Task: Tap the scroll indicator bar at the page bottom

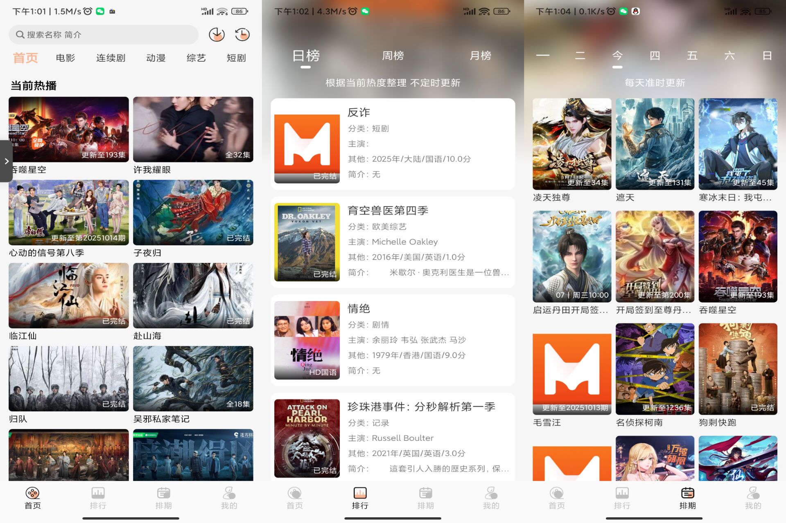Action: click(x=130, y=519)
